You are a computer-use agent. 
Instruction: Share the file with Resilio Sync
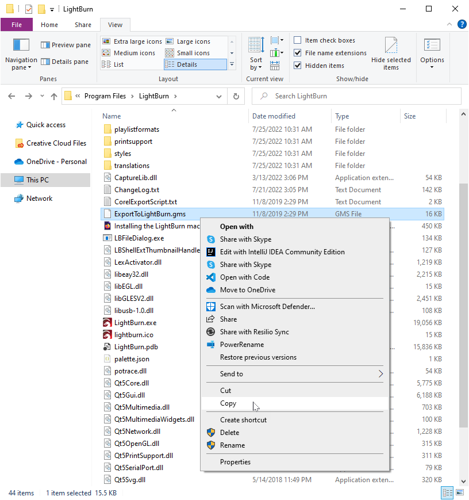coord(254,331)
